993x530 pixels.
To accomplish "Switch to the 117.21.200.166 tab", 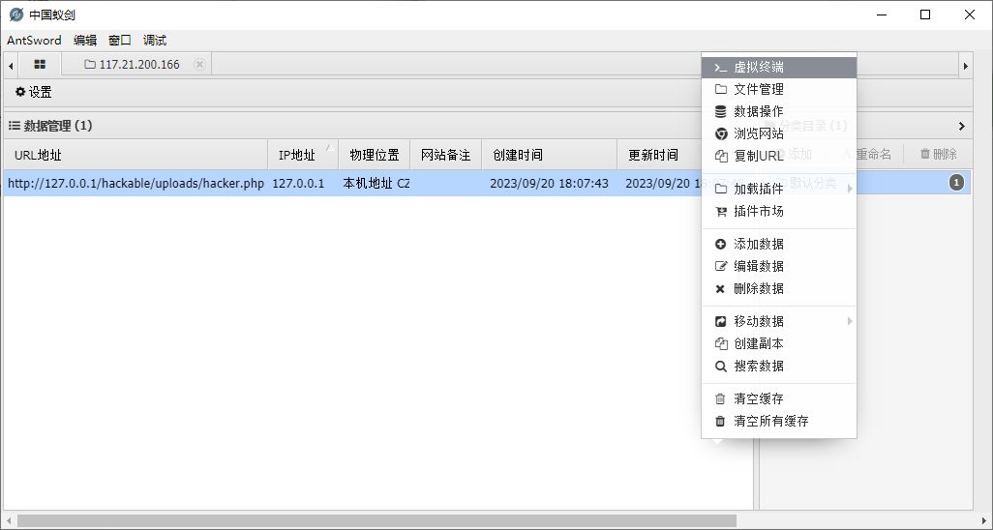I will pos(138,65).
